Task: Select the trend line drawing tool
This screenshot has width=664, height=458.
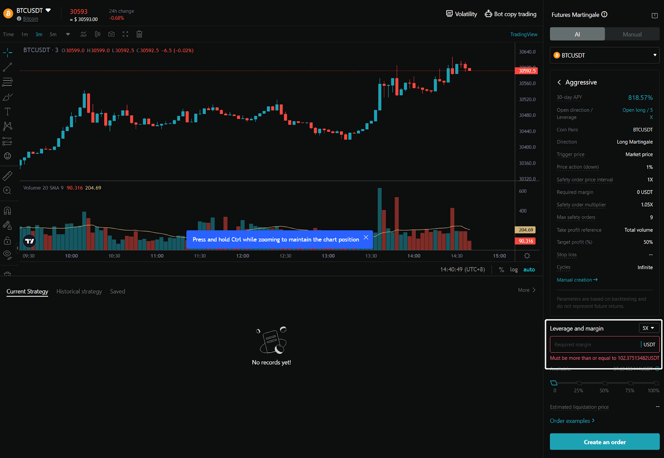Action: coord(7,67)
